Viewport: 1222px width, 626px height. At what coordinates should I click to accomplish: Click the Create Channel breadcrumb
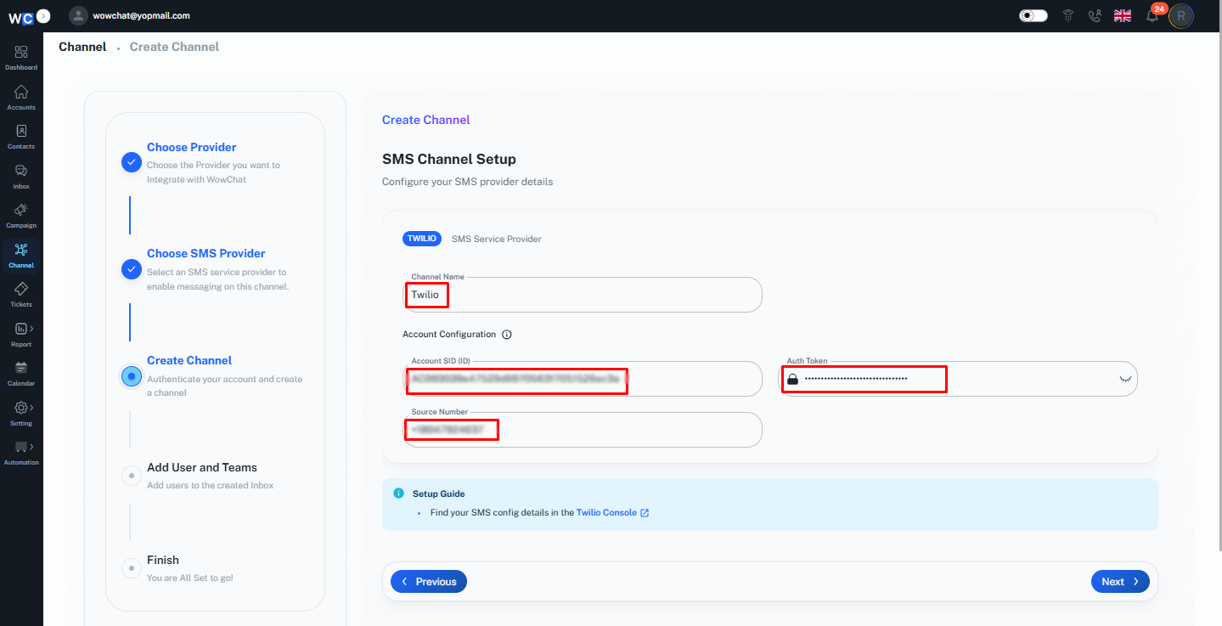[174, 47]
